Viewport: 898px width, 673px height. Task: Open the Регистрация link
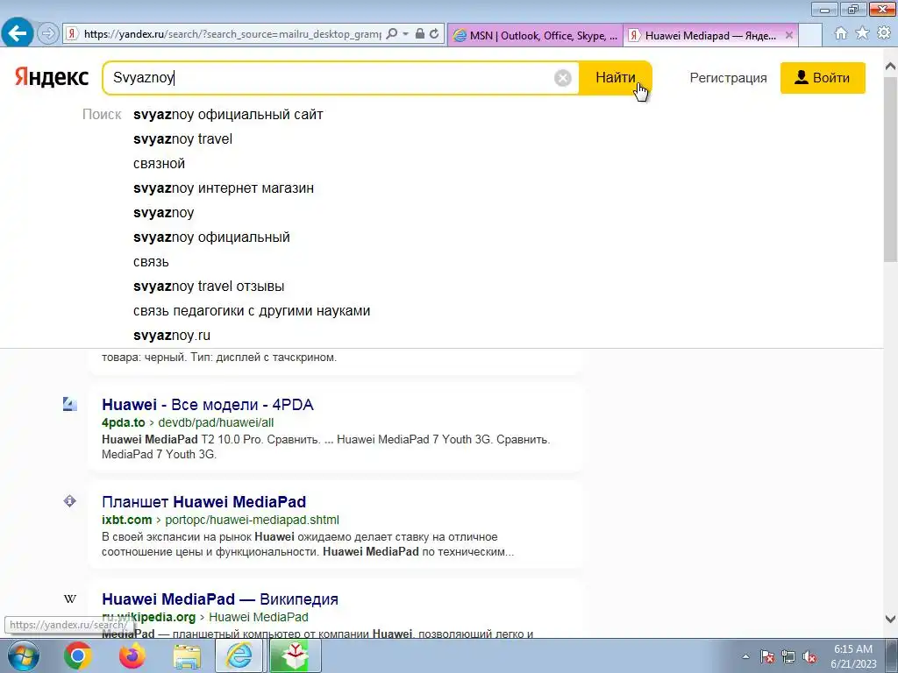click(728, 78)
